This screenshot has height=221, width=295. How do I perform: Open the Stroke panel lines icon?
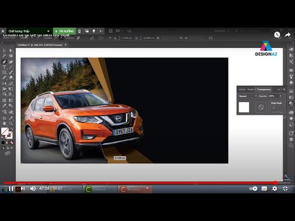tap(291, 91)
